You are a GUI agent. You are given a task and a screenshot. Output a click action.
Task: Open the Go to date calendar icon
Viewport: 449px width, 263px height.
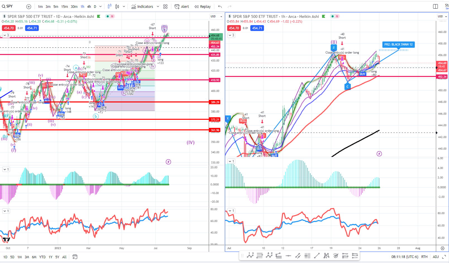point(75,257)
